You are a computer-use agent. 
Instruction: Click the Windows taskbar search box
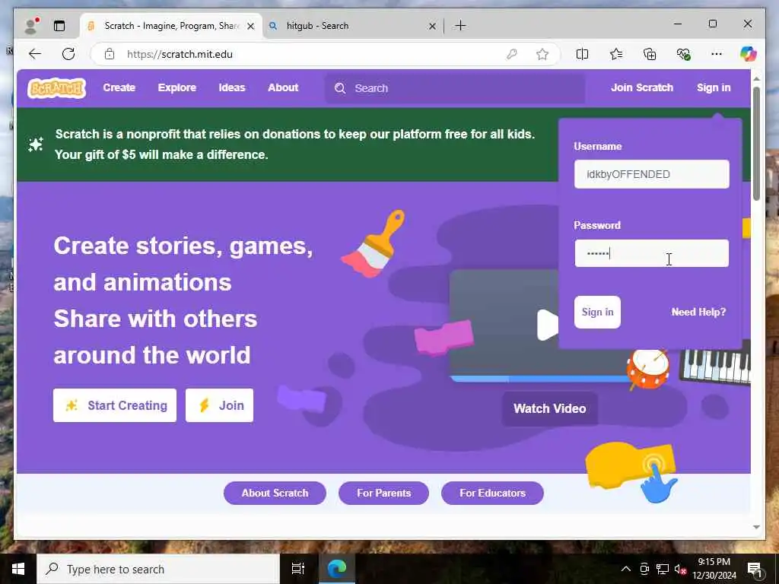158,569
